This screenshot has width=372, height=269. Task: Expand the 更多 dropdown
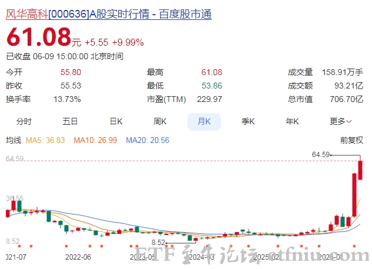click(340, 121)
